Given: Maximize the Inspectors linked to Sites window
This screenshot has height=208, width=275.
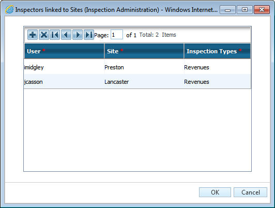Looking at the screenshot, I should (245, 9).
